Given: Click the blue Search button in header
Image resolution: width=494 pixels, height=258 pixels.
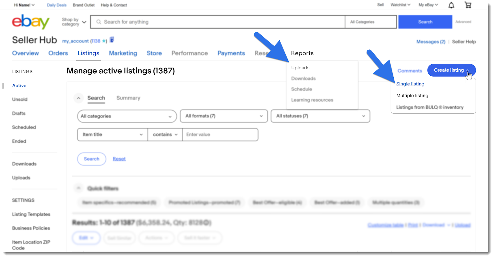Looking at the screenshot, I should click(425, 22).
